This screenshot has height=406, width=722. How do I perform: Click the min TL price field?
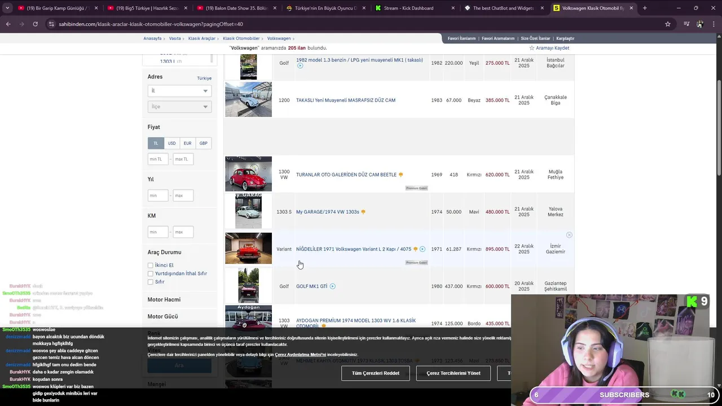(x=158, y=159)
